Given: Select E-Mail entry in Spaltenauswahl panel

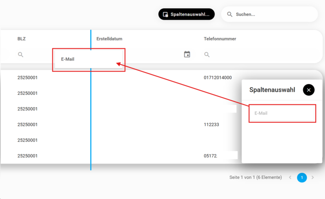Looking at the screenshot, I should click(x=282, y=113).
